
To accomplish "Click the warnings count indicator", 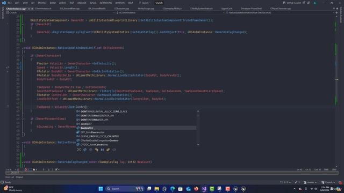I will (x=35, y=169).
